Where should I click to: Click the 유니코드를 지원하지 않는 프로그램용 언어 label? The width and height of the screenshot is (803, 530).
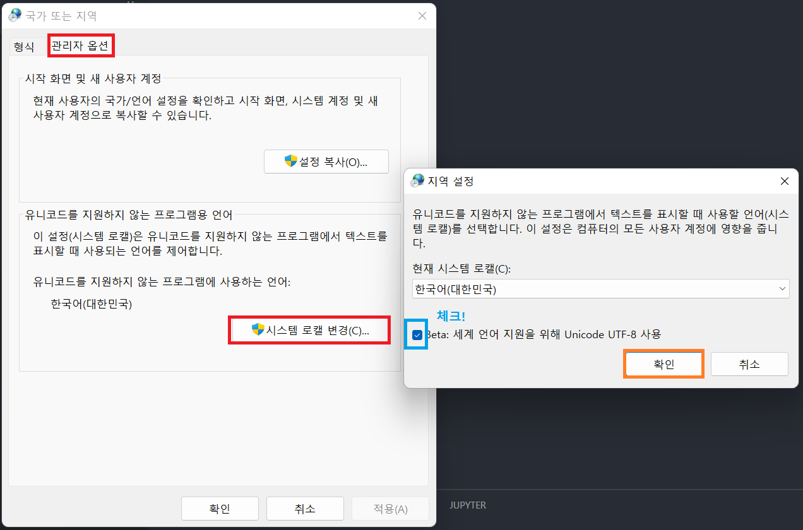(x=128, y=215)
